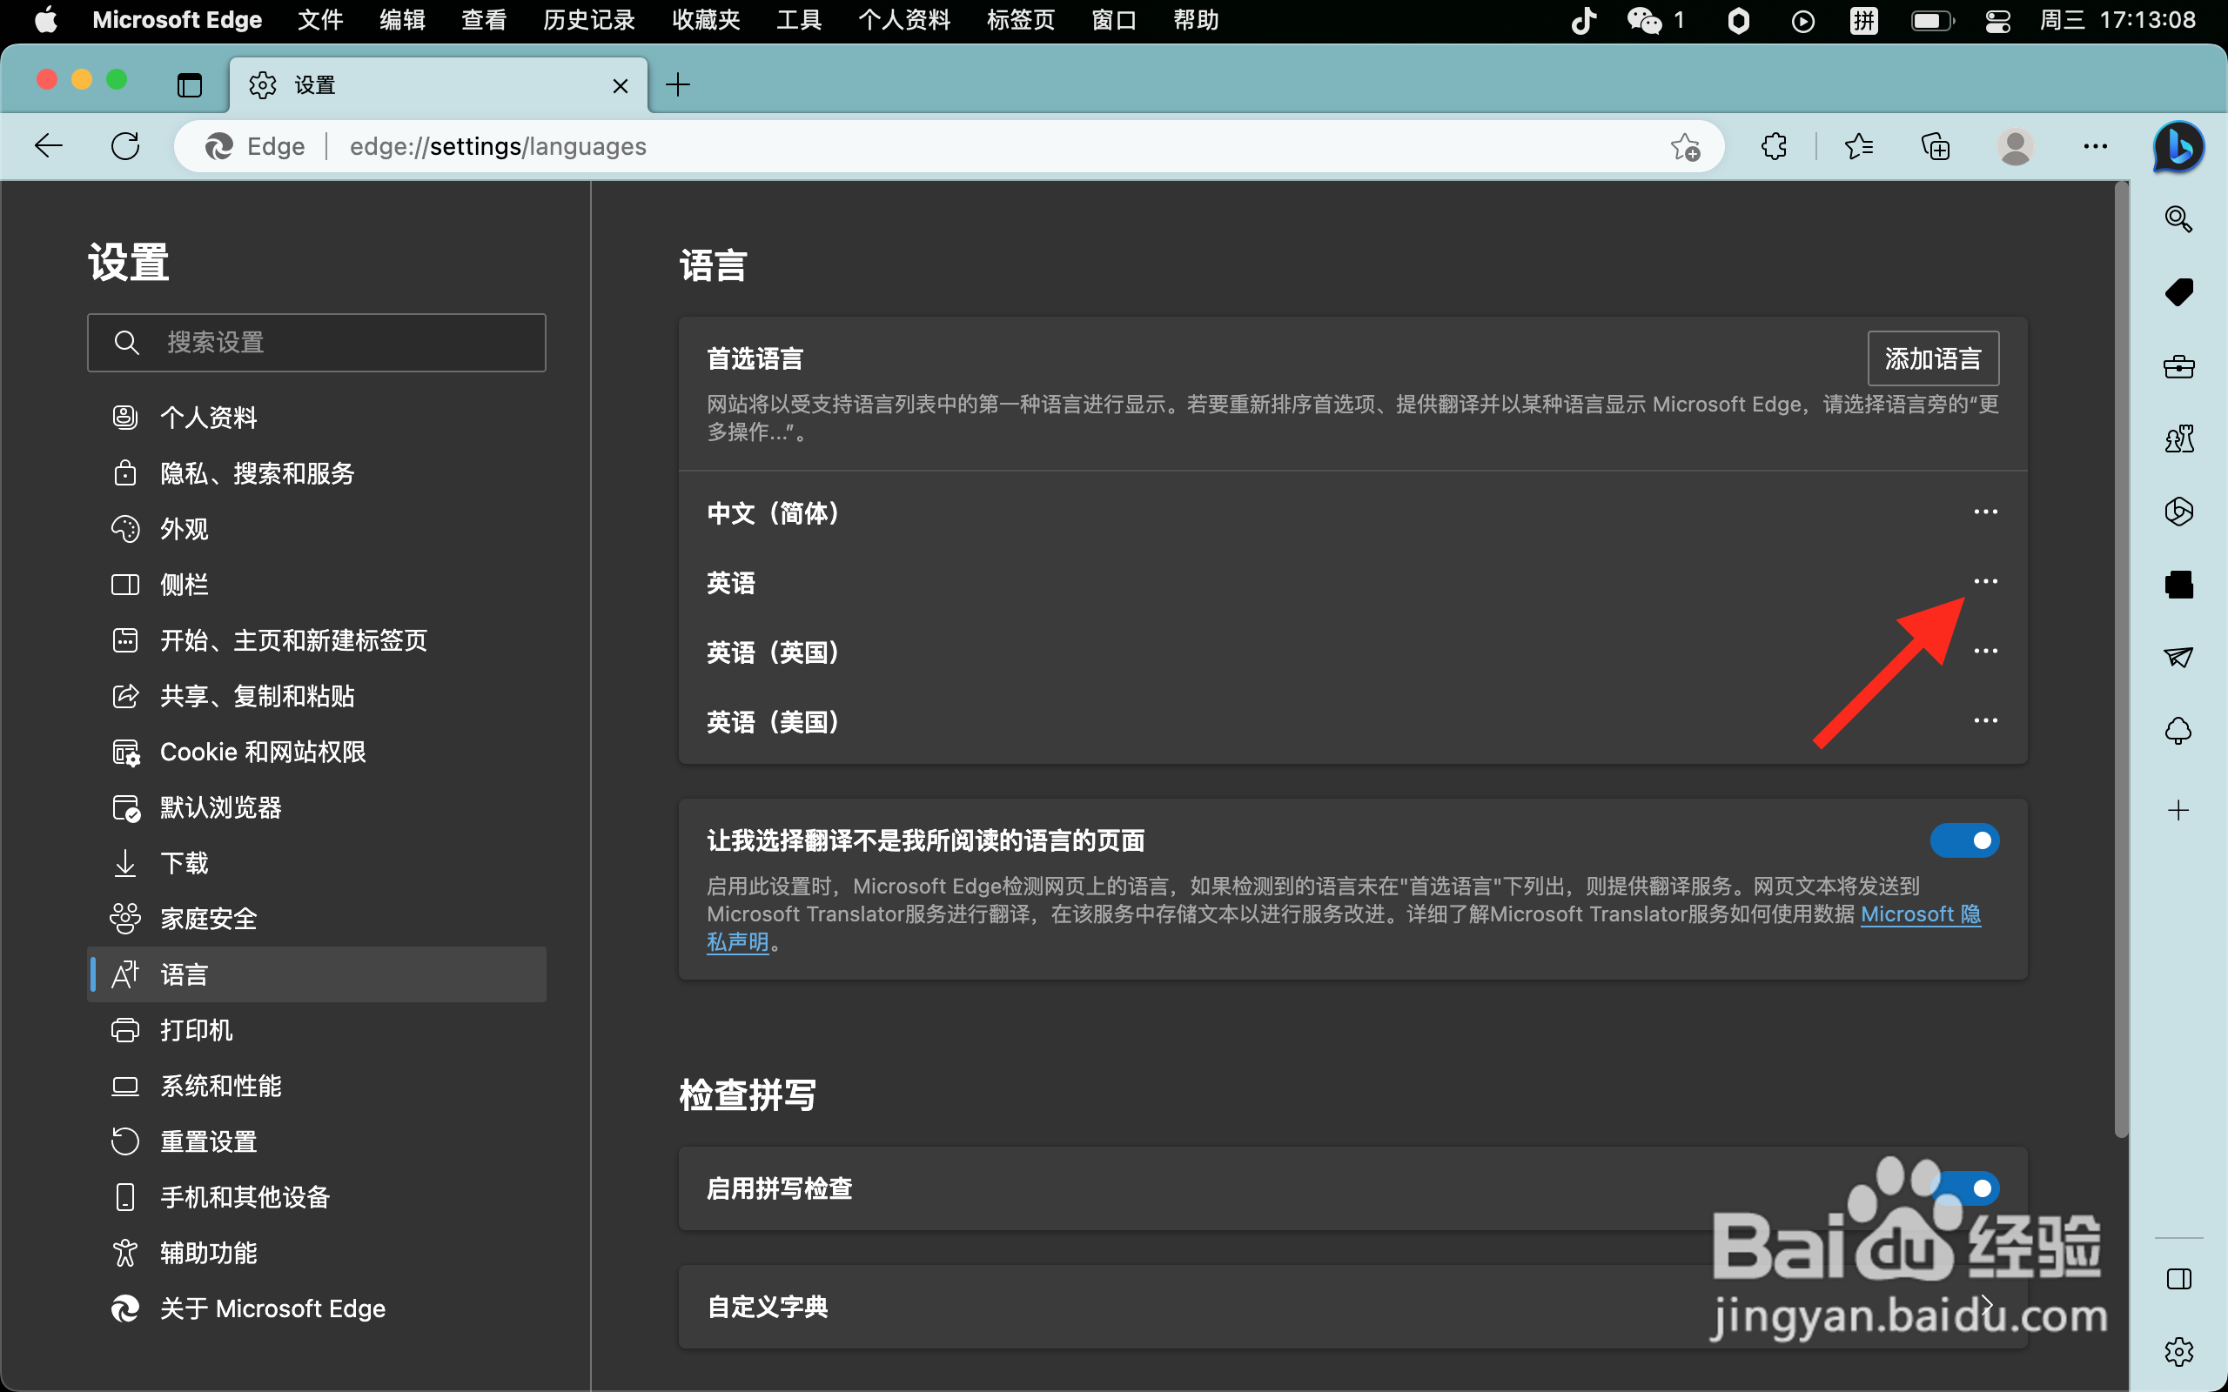The image size is (2228, 1392).
Task: Open the Extensions puzzle icon
Action: [1773, 146]
